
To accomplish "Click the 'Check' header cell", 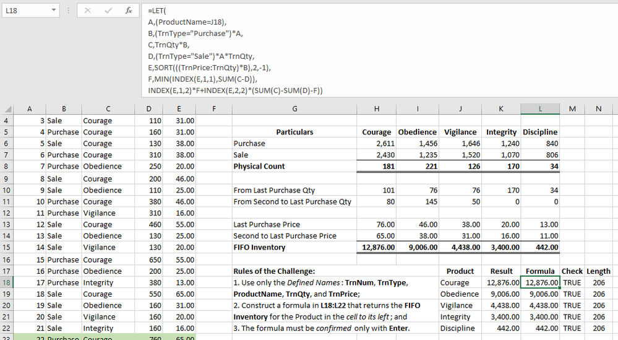I will pyautogui.click(x=572, y=271).
